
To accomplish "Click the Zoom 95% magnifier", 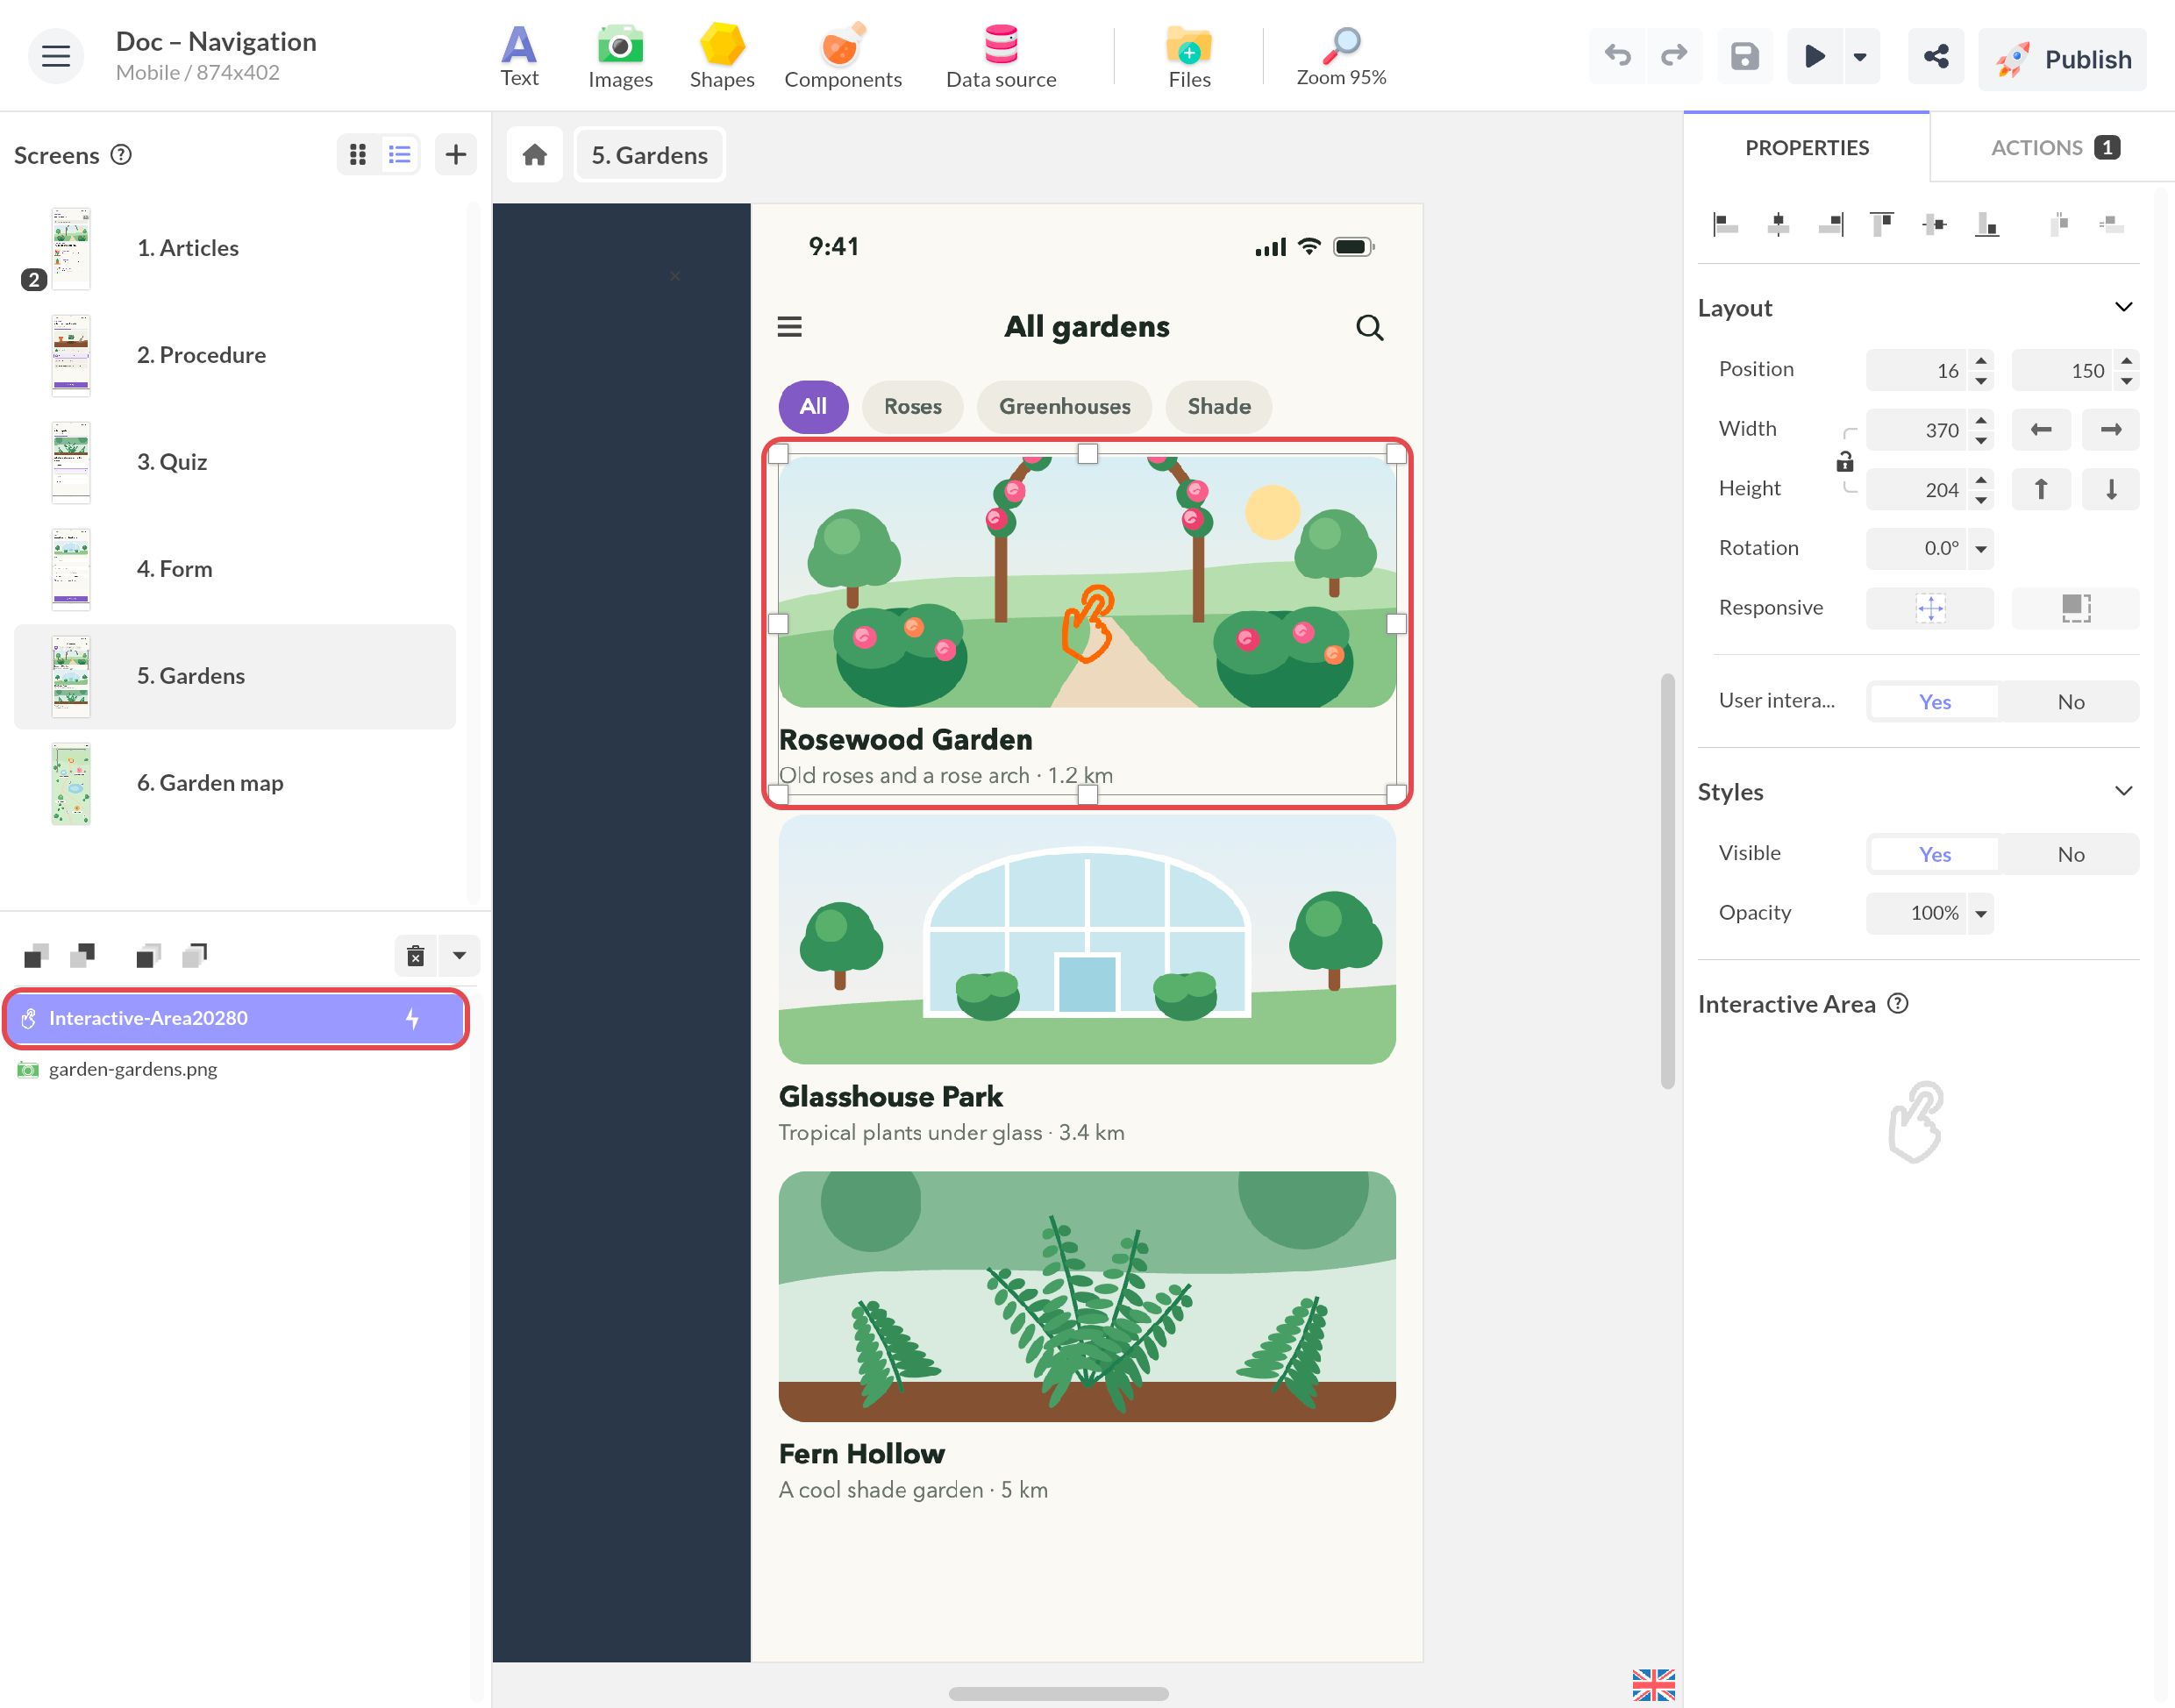I will point(1341,57).
